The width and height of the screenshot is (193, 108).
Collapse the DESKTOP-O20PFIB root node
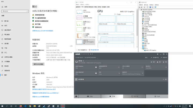tap(140, 10)
